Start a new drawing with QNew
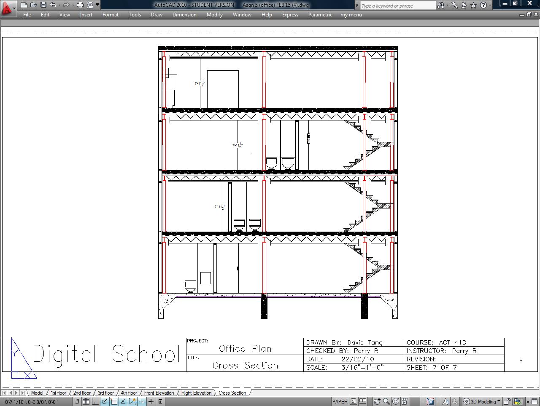 [x=24, y=5]
